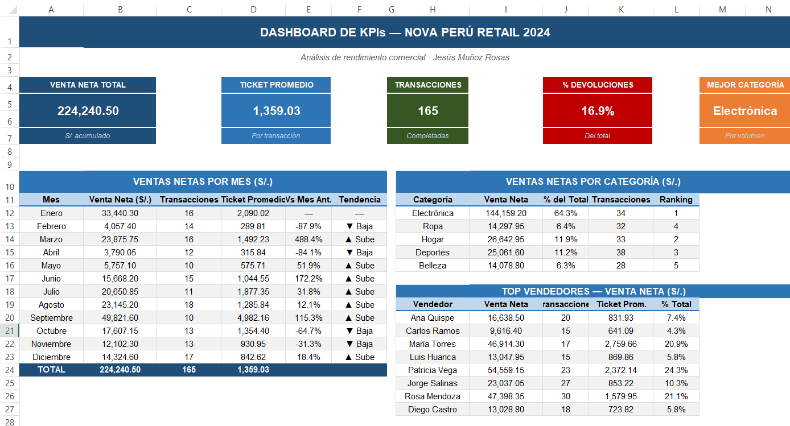
Task: Select Abril's ticket promedio 315.84
Action: point(253,253)
